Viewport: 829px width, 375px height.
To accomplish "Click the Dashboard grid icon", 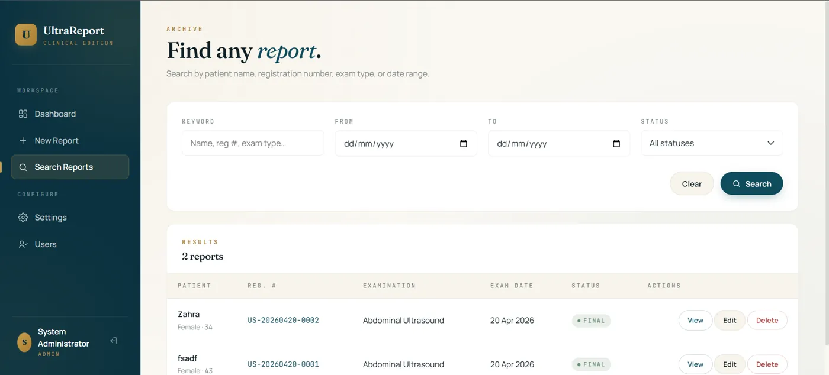I will coord(23,114).
